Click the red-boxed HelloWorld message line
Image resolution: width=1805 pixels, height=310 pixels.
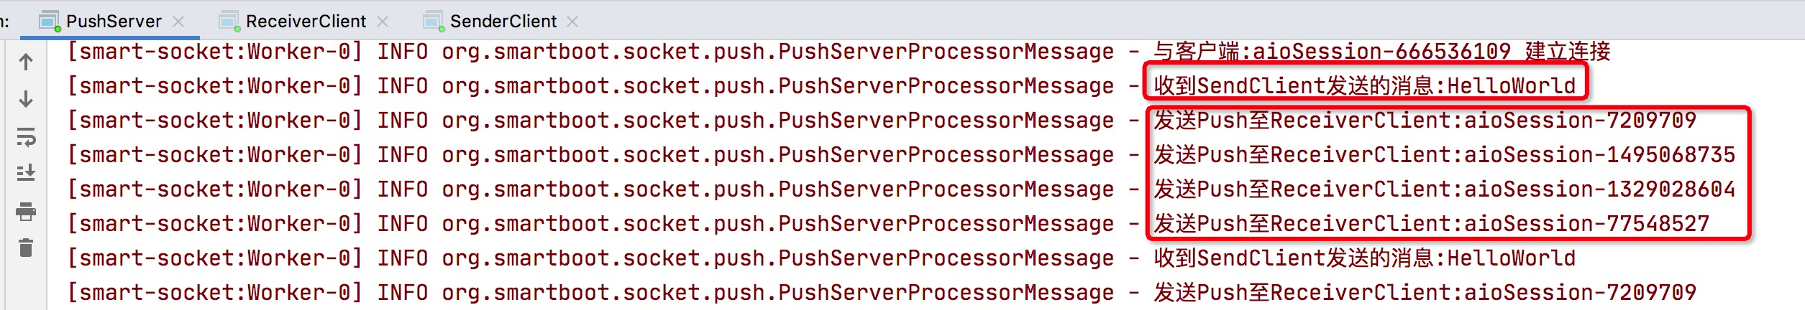(1364, 86)
